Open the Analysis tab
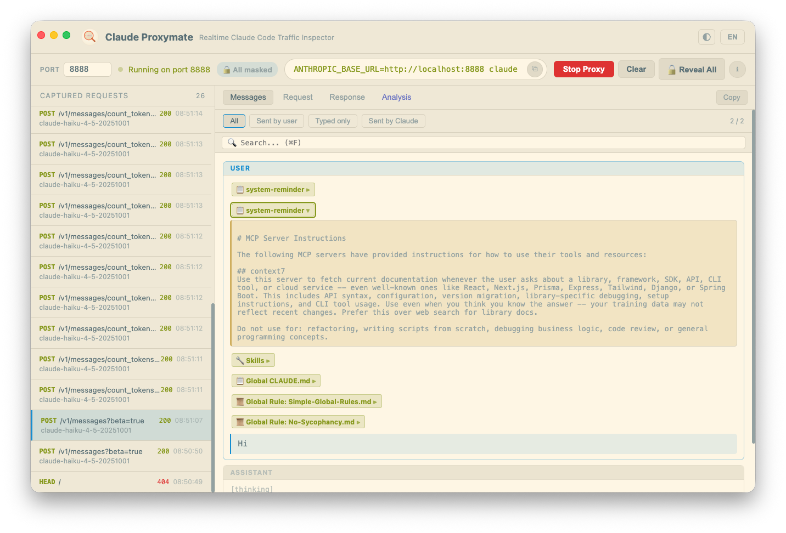Screen dimensions: 786x533 point(396,97)
